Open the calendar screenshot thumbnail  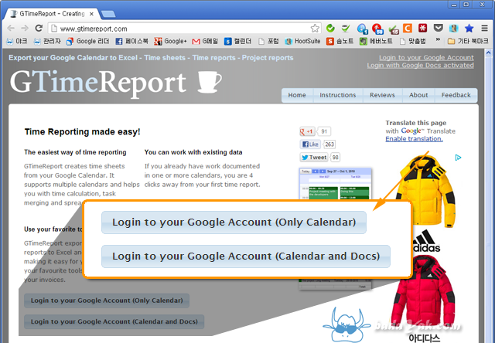coord(335,184)
